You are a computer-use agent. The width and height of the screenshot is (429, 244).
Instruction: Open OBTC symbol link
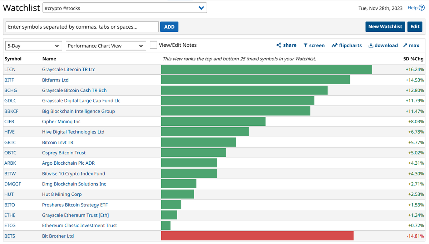pos(10,153)
